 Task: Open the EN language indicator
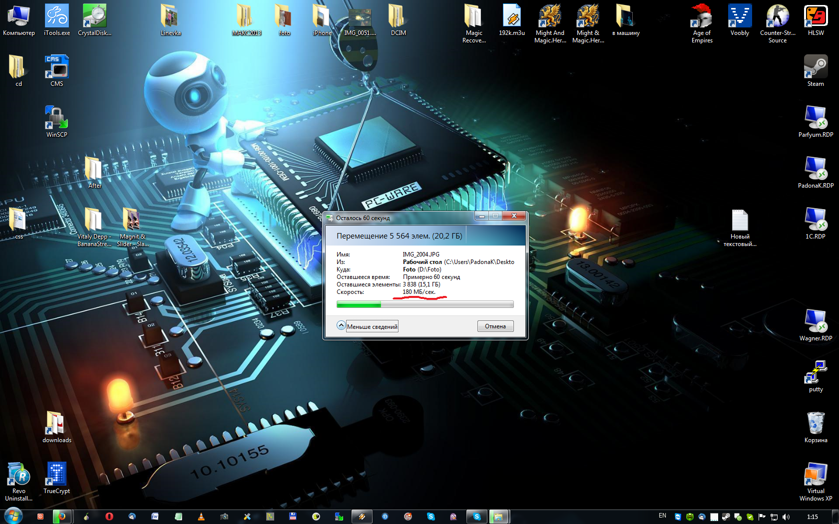(x=662, y=516)
